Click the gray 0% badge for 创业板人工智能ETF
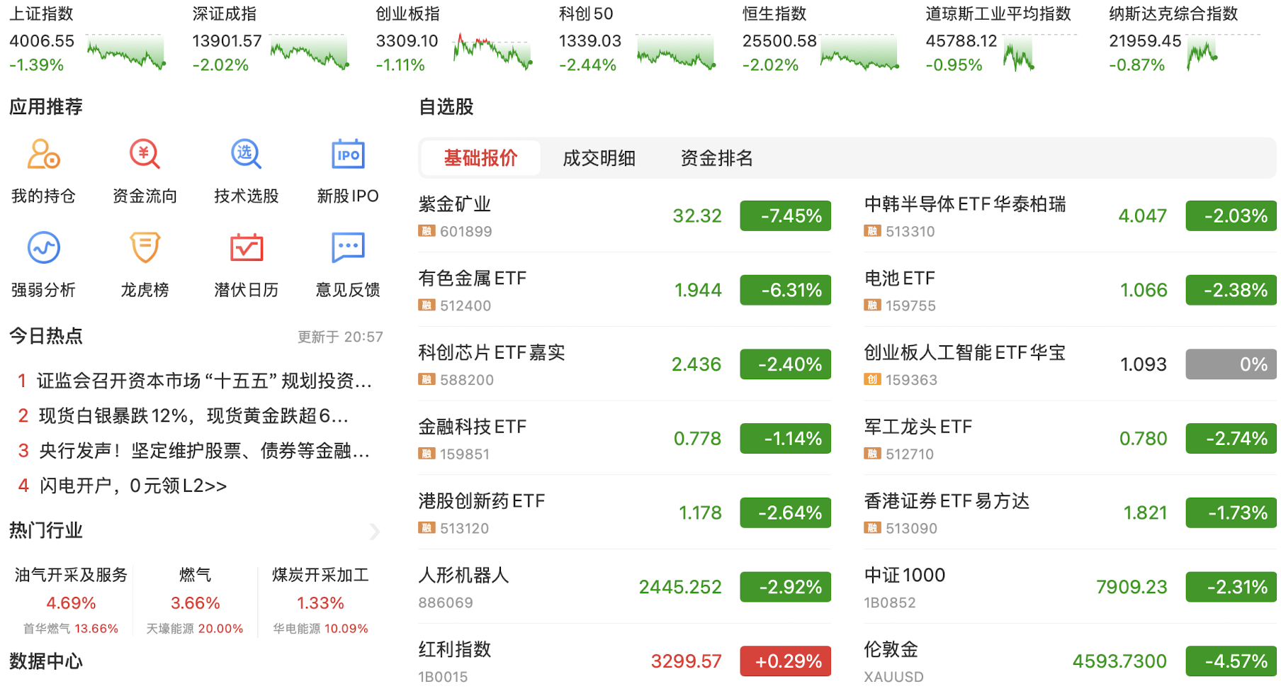 [1231, 364]
